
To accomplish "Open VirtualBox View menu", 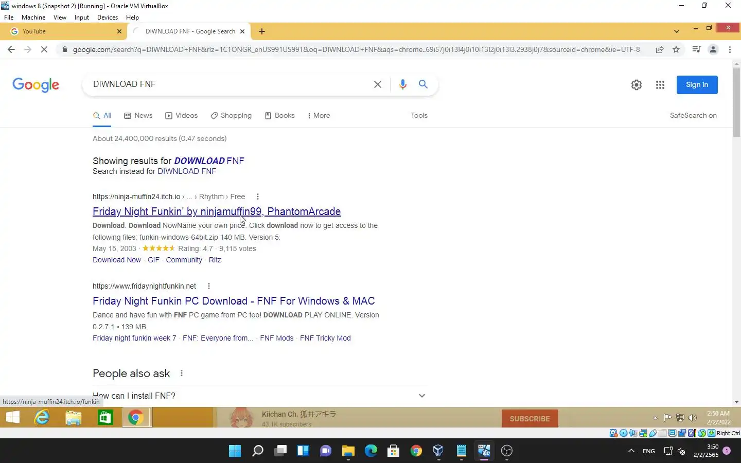I will pyautogui.click(x=60, y=17).
